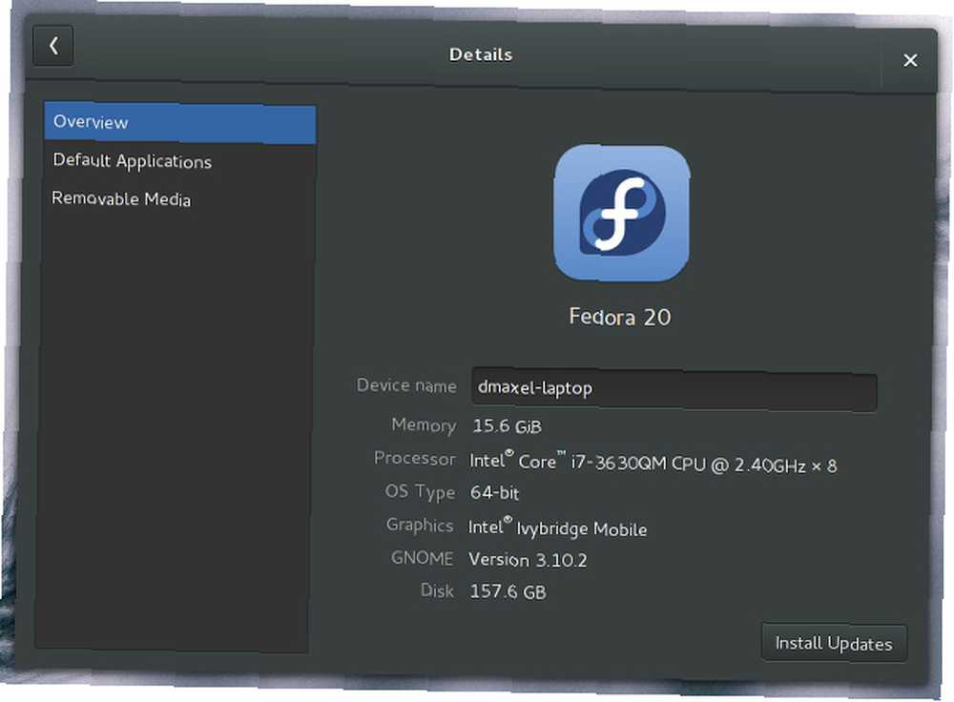Click the OS Type label
954x702 pixels.
tap(420, 491)
